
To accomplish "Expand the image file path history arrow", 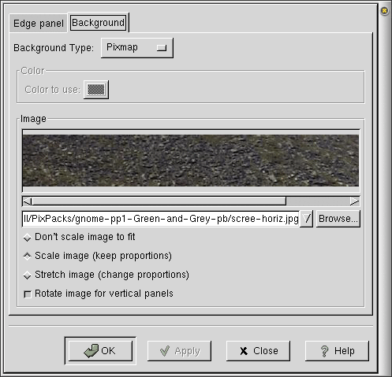I will [306, 219].
